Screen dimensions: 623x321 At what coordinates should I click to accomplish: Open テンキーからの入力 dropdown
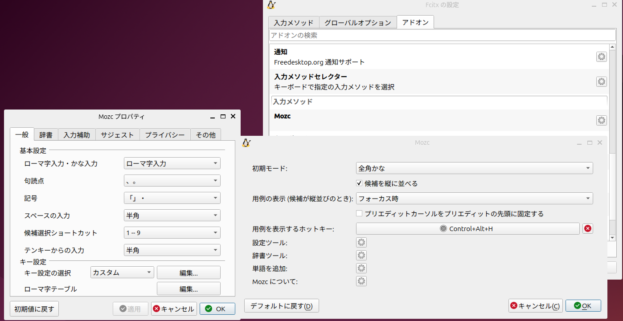(x=172, y=250)
